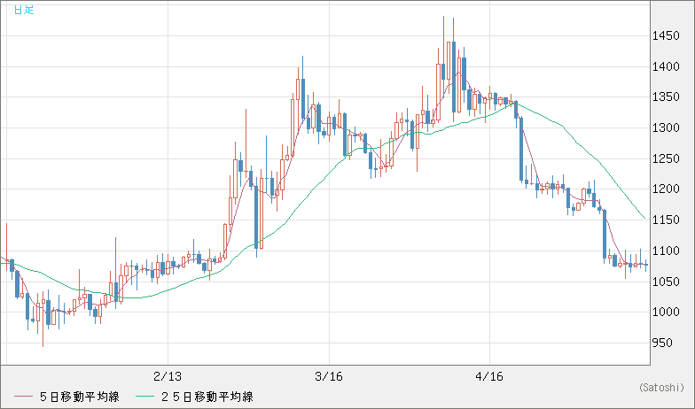Click the 4/16 date axis label
Image resolution: width=695 pixels, height=409 pixels.
coord(489,377)
